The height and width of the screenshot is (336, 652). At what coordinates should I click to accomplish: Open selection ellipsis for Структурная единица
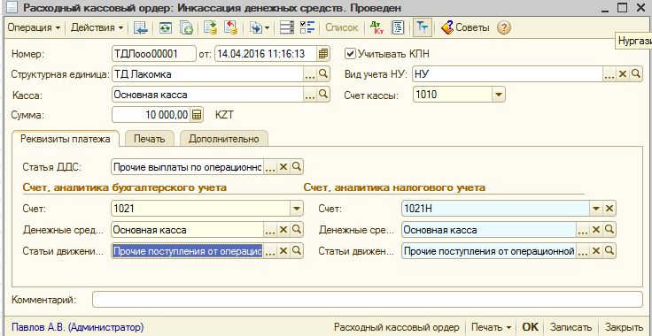[x=310, y=74]
